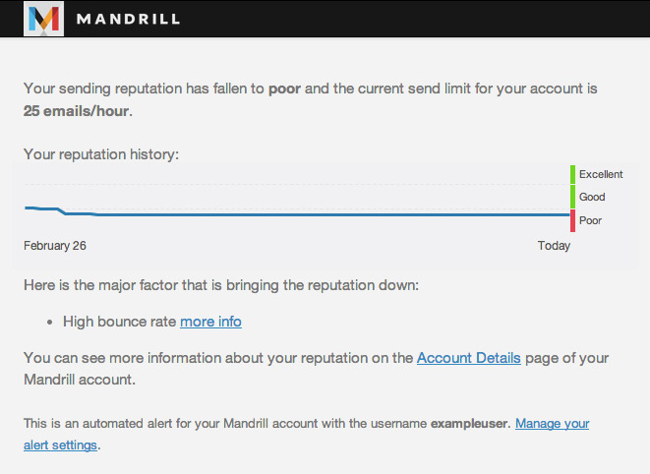
Task: Click the green Good color bar
Action: (x=572, y=197)
